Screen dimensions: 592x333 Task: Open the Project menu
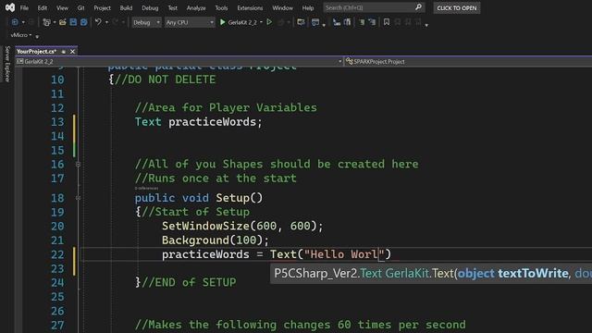click(102, 8)
